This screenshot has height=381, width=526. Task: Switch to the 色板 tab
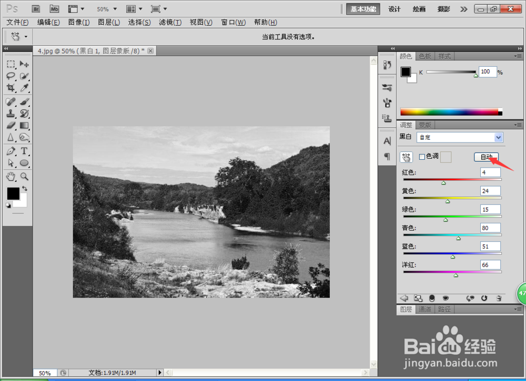coord(425,56)
